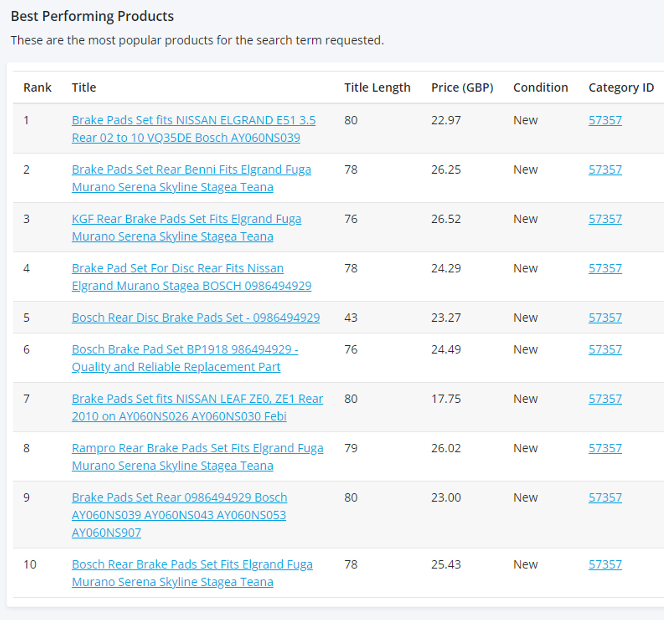Viewport: 664px width, 620px height.
Task: Select the price value 24.29
Action: coord(446,268)
